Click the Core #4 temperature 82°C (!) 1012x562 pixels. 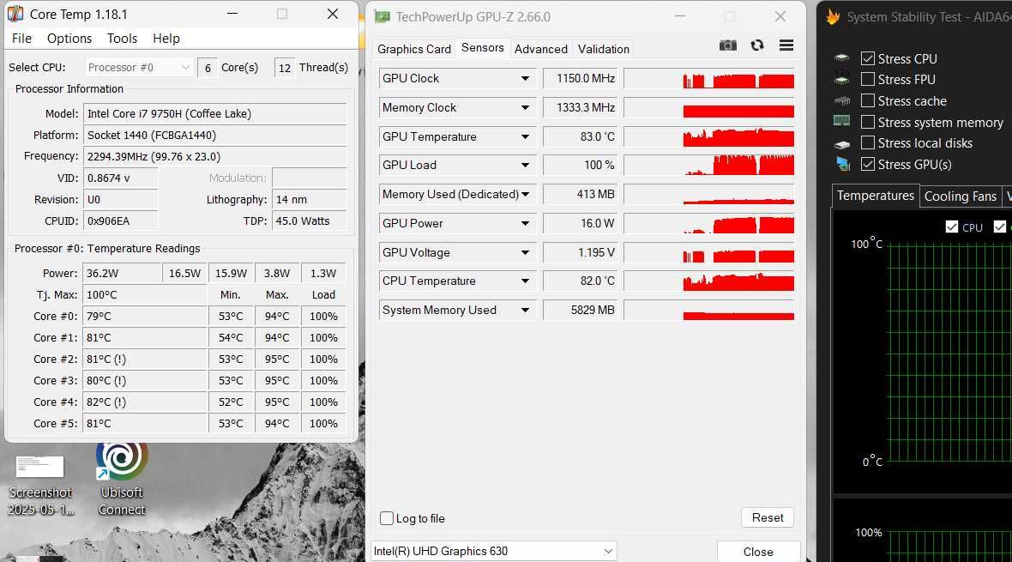pyautogui.click(x=145, y=402)
